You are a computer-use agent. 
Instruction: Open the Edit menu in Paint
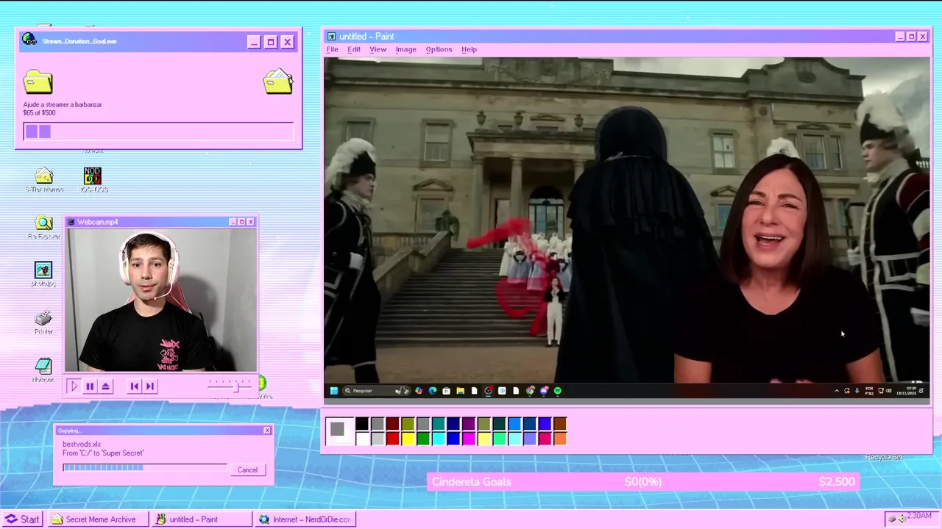tap(354, 49)
